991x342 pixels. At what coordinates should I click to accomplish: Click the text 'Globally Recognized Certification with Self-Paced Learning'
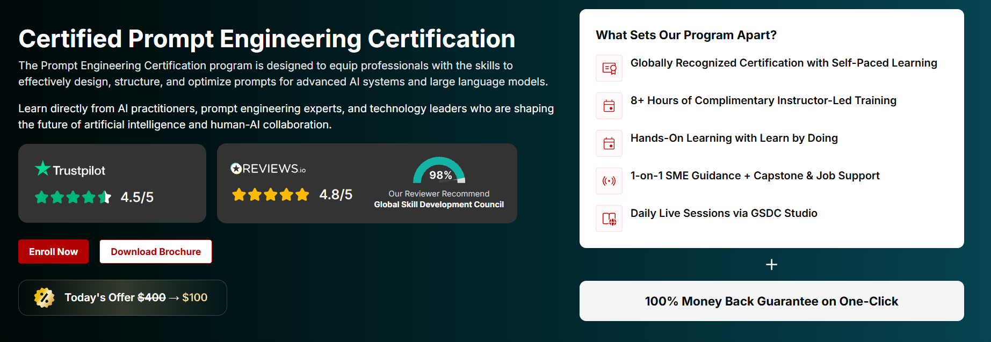click(784, 63)
